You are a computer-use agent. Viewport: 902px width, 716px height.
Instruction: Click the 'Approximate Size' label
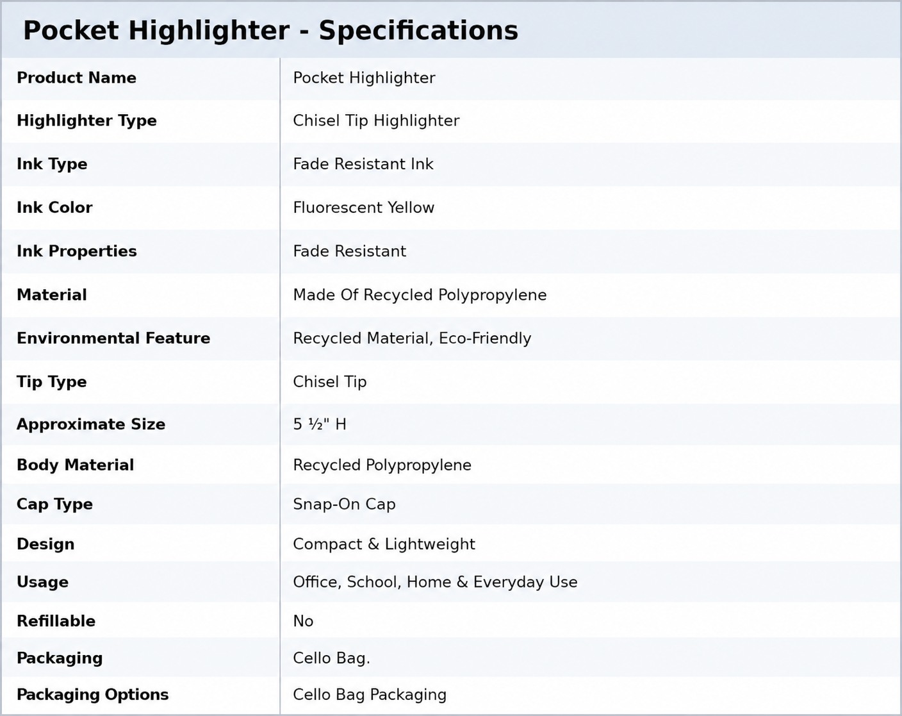pyautogui.click(x=91, y=425)
